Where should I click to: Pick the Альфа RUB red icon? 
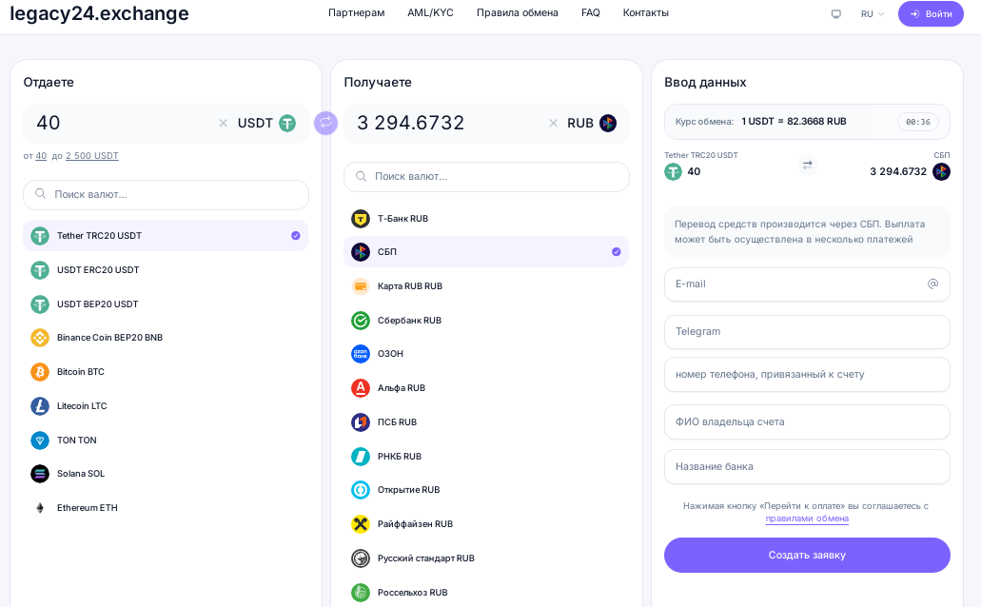click(361, 388)
